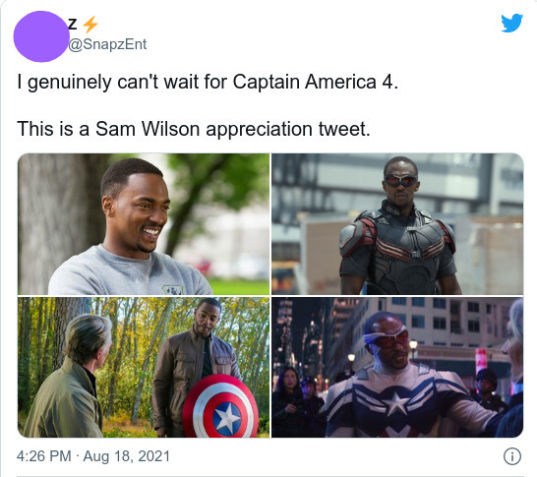Viewport: 537px width, 477px height.
Task: Open the Falcon suit with goggles photo
Action: tap(397, 224)
